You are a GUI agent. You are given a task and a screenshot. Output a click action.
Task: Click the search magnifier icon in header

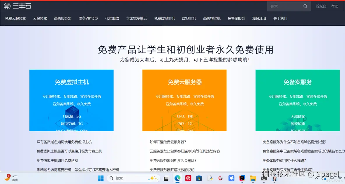point(305,6)
